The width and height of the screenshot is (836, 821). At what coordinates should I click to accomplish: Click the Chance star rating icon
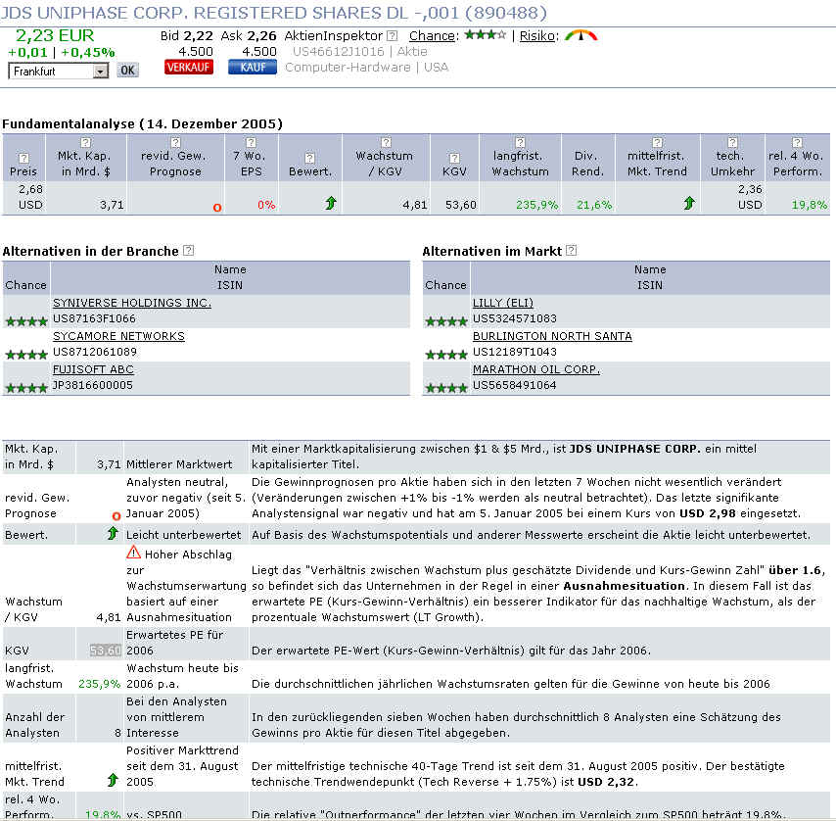coord(485,35)
